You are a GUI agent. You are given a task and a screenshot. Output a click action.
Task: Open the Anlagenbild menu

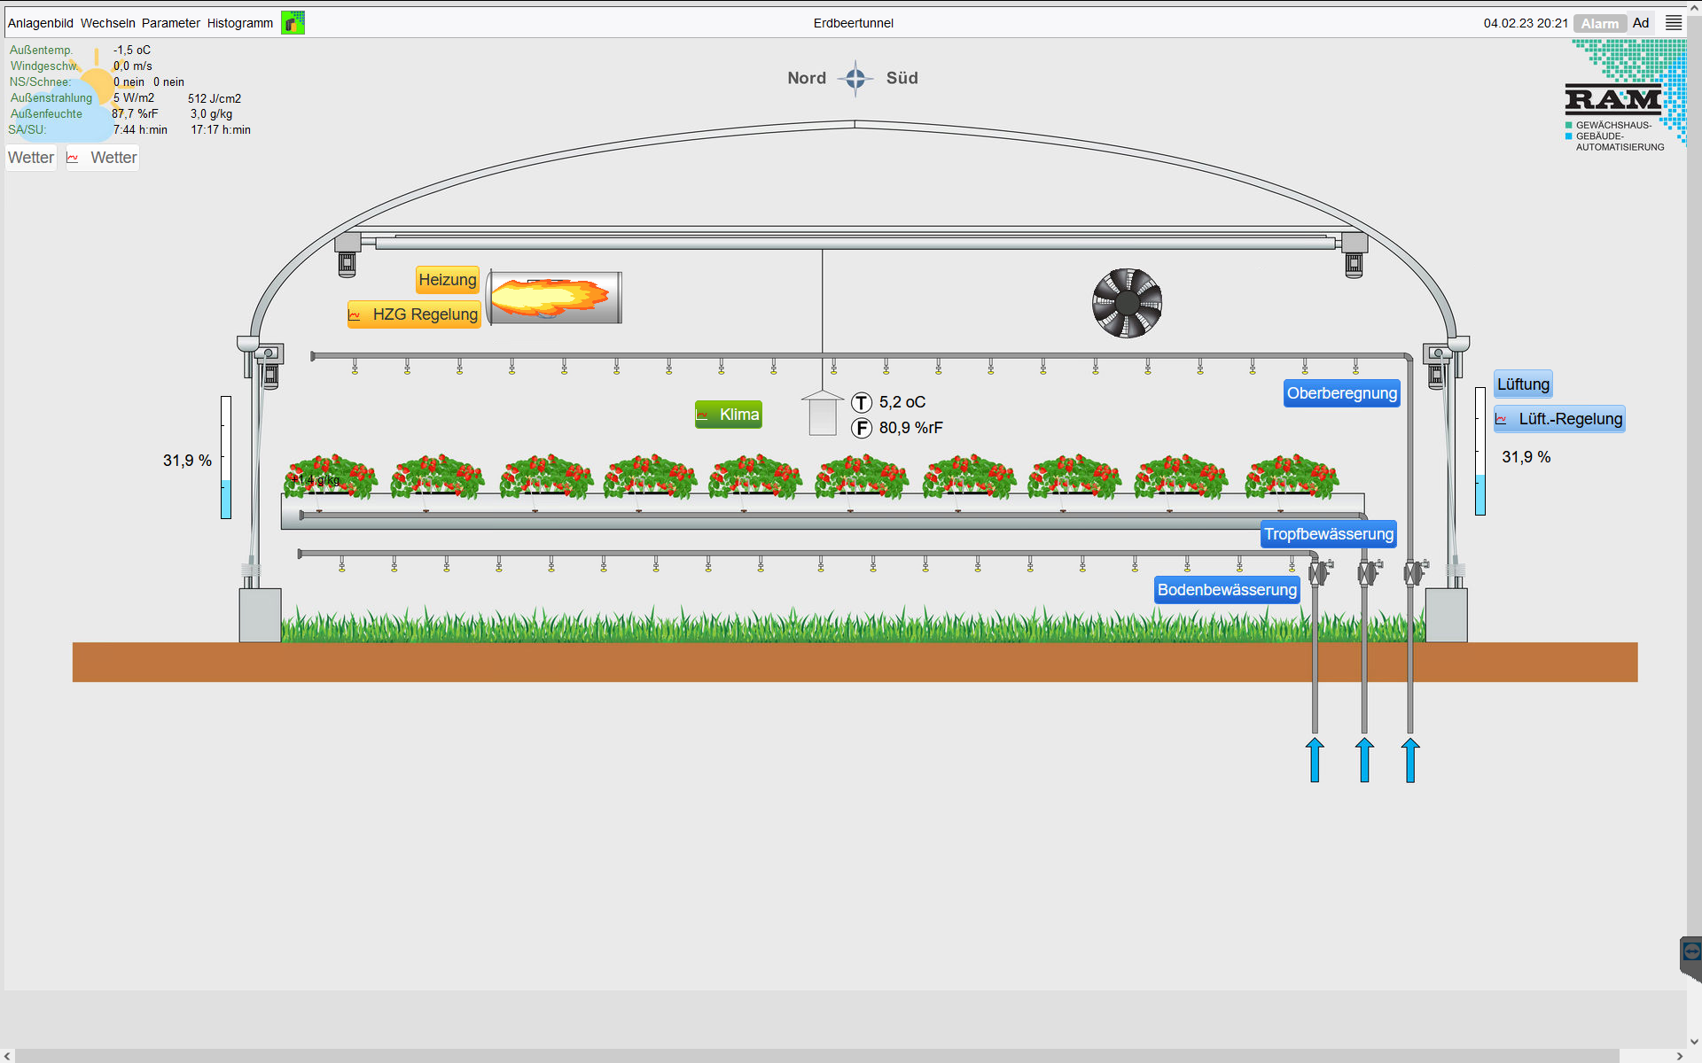(41, 23)
